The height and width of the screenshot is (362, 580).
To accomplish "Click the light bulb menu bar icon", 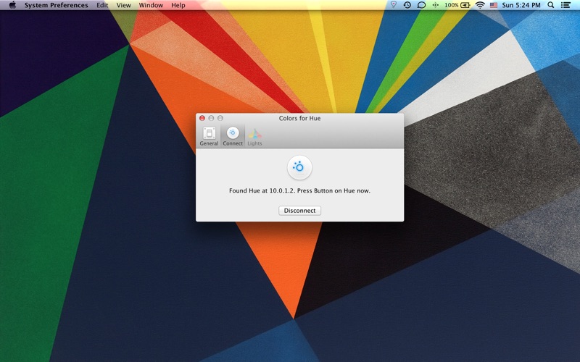I will coord(393,5).
